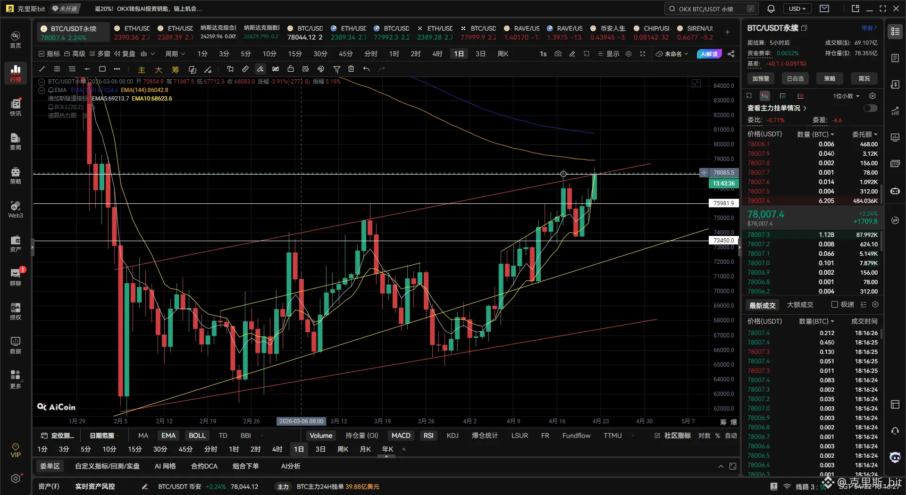Enable the MA indicator
This screenshot has width=906, height=495.
click(143, 436)
